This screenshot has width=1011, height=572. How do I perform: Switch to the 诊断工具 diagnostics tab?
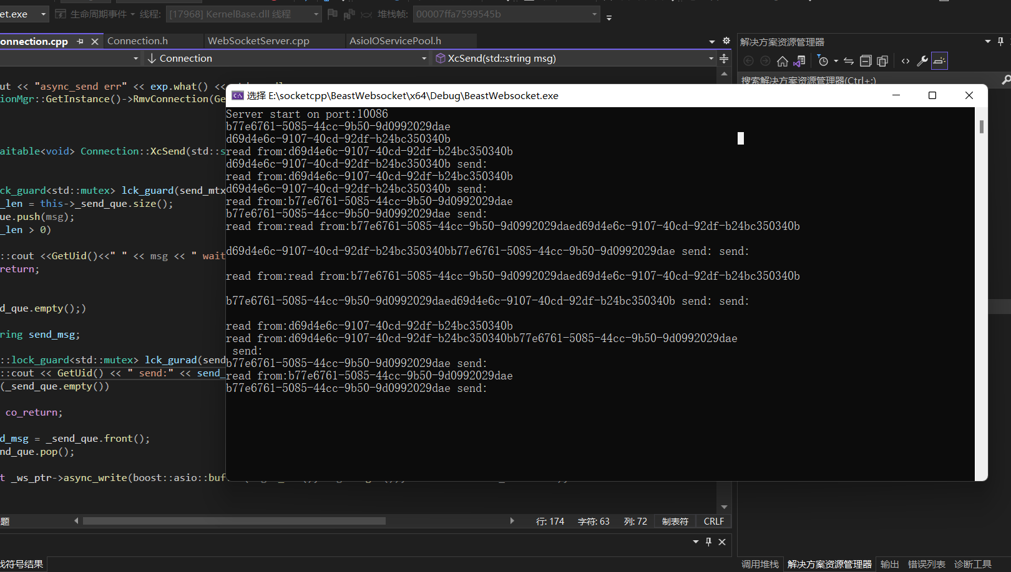tap(973, 565)
